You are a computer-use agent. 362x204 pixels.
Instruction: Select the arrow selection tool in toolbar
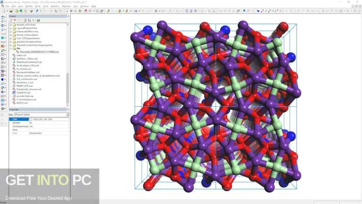click(67, 11)
